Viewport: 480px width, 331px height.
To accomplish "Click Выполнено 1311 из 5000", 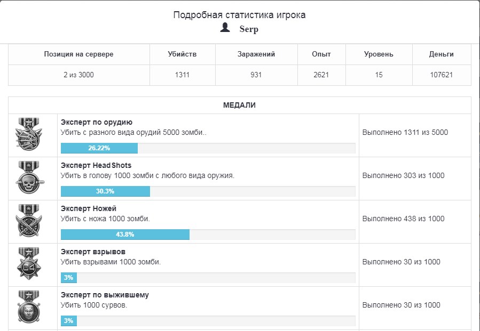I will tap(405, 132).
